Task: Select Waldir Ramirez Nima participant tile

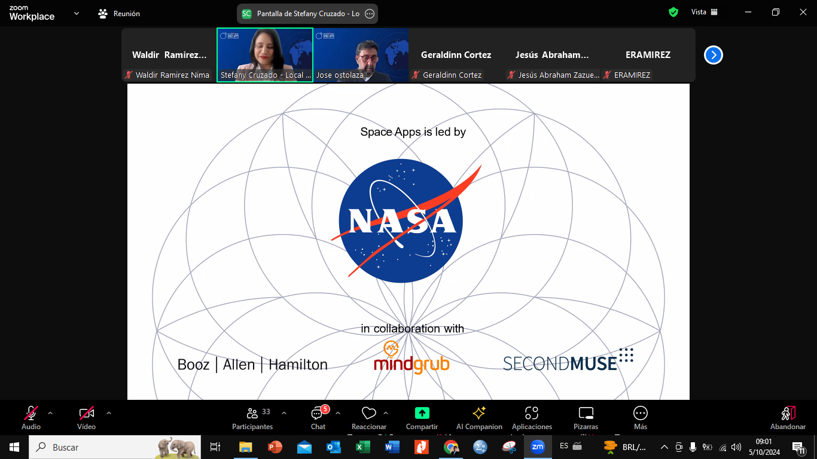Action: 169,55
